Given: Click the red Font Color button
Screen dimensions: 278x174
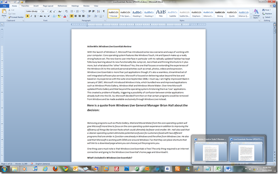Looking at the screenshot, I should [x=65, y=16].
